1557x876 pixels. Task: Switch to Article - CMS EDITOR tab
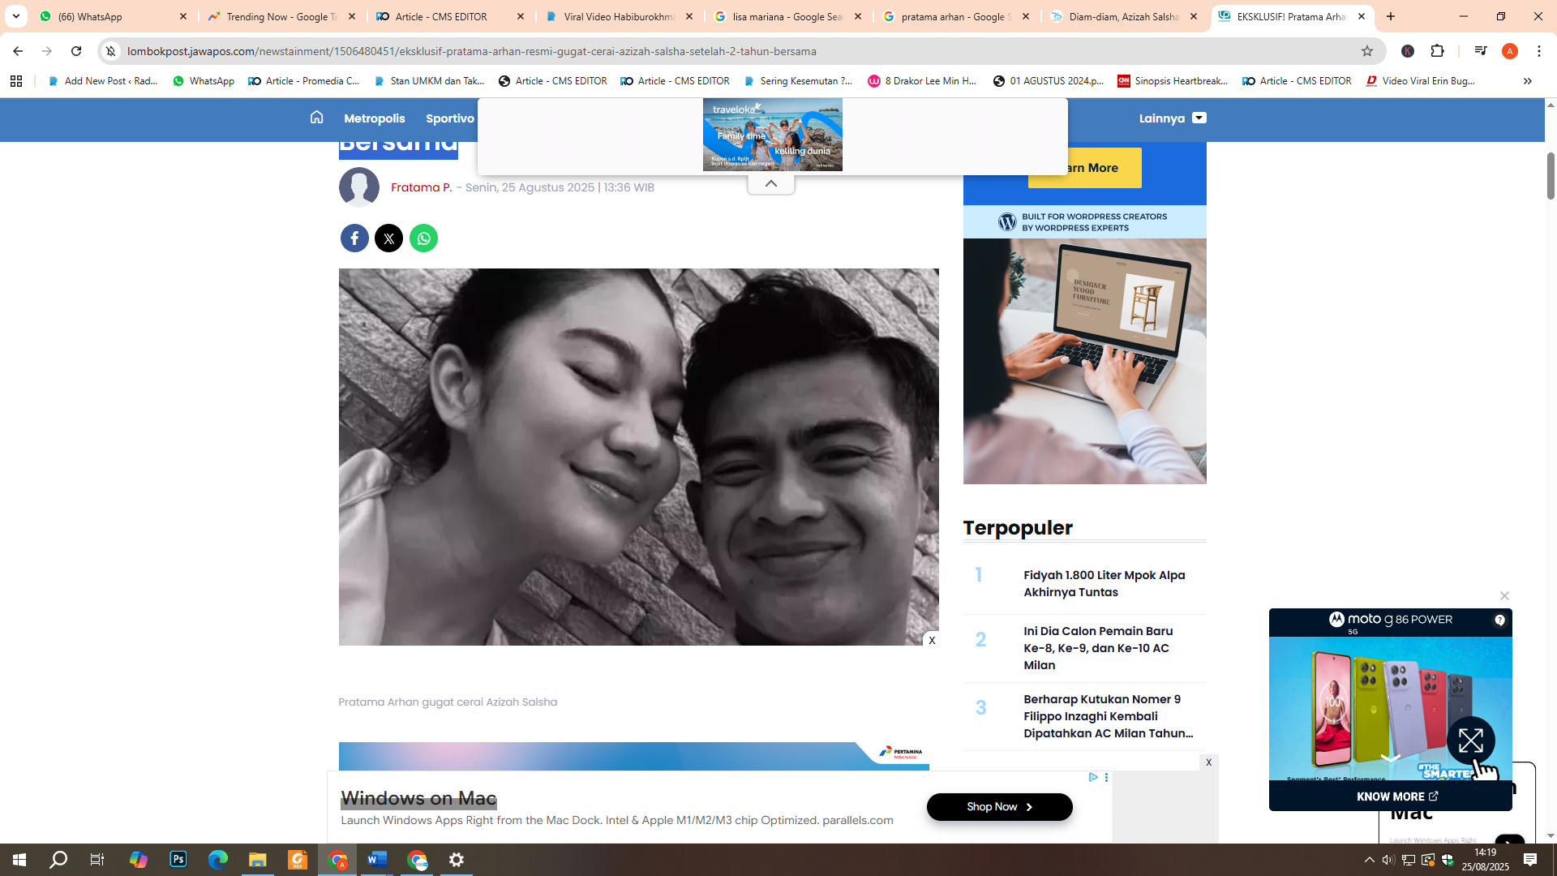tap(450, 16)
